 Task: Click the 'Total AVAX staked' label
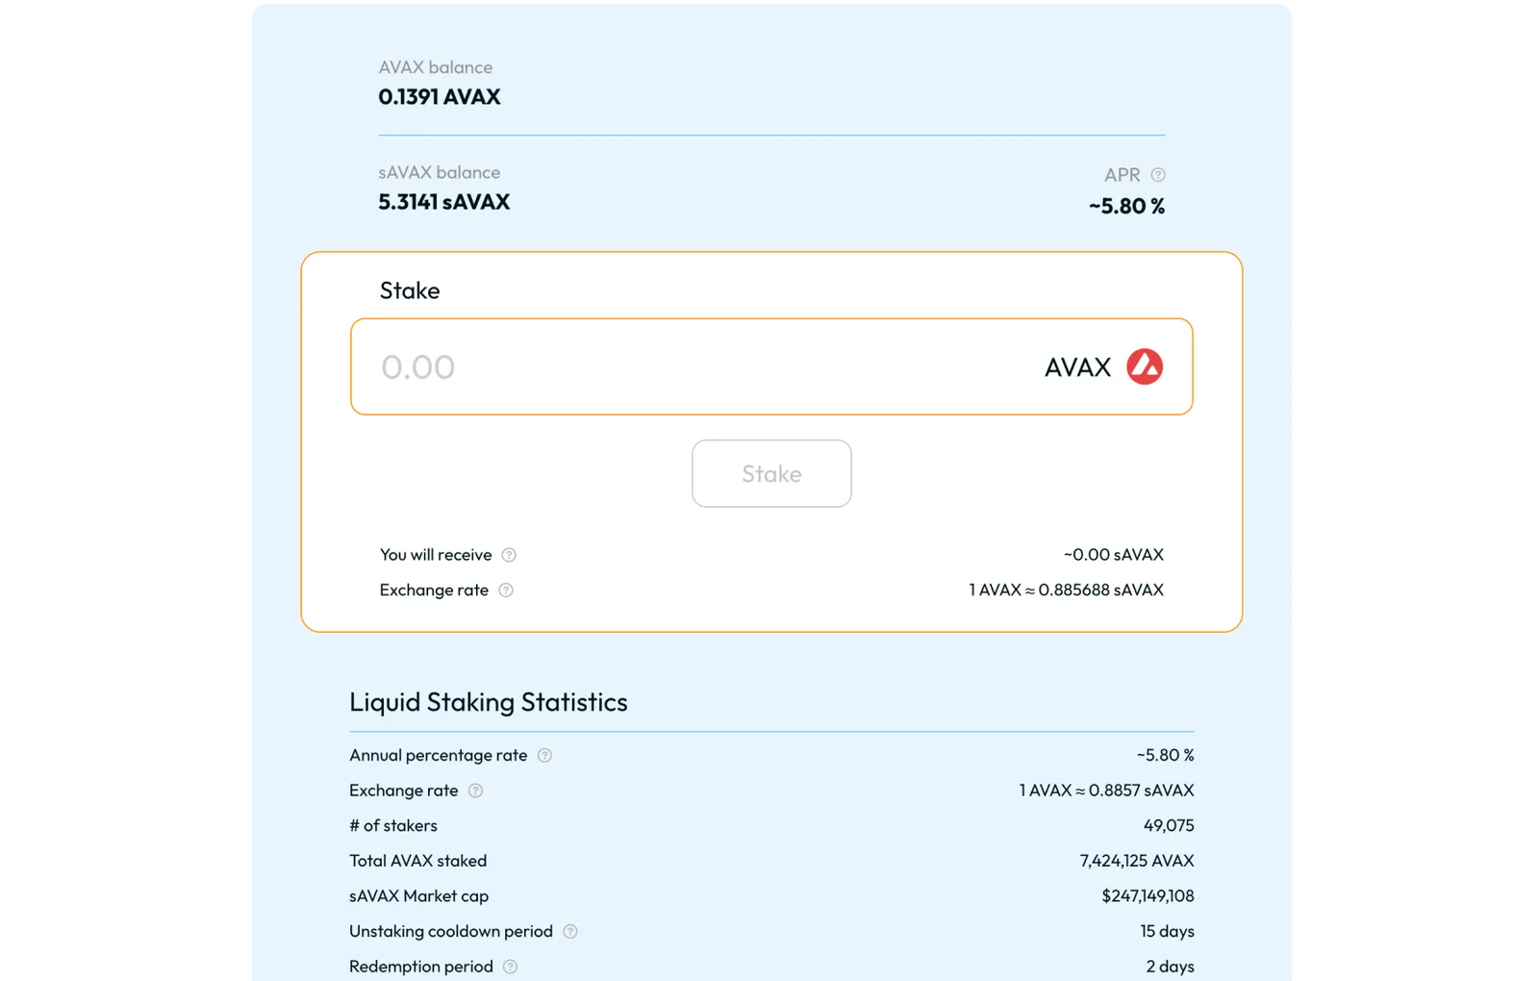(418, 861)
